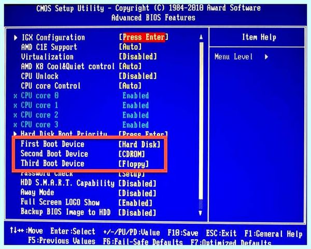Toggle Full Screen LOGO Show Enabled value
Screen dimensions: 311x249
coord(135,202)
